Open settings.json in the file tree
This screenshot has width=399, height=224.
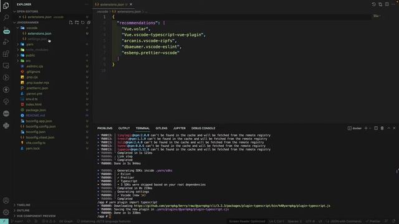coord(37,39)
